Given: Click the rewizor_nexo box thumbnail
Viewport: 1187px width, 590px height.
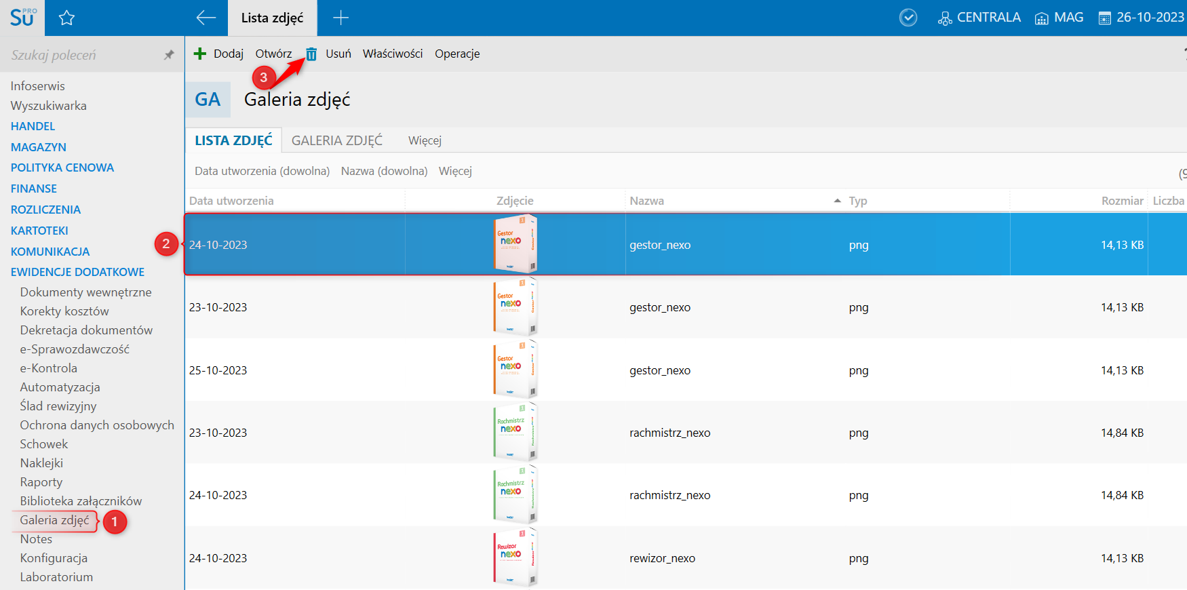Looking at the screenshot, I should 515,557.
